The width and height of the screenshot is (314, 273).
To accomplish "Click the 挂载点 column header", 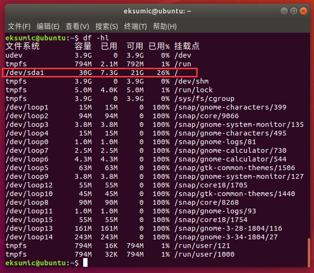I will tap(187, 47).
